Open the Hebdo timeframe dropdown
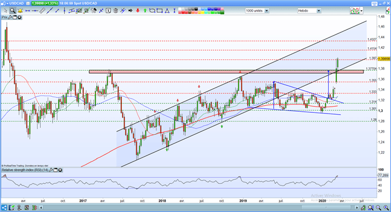The height and width of the screenshot is (212, 391). pos(319,11)
